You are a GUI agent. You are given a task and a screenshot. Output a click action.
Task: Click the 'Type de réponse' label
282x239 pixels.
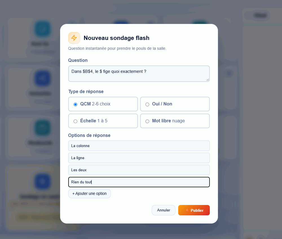tap(86, 91)
